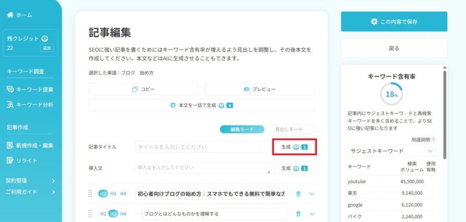Viewport: 466px width, 222px height.
Task: Click the 45,500,000 search volume value
Action: [412, 181]
